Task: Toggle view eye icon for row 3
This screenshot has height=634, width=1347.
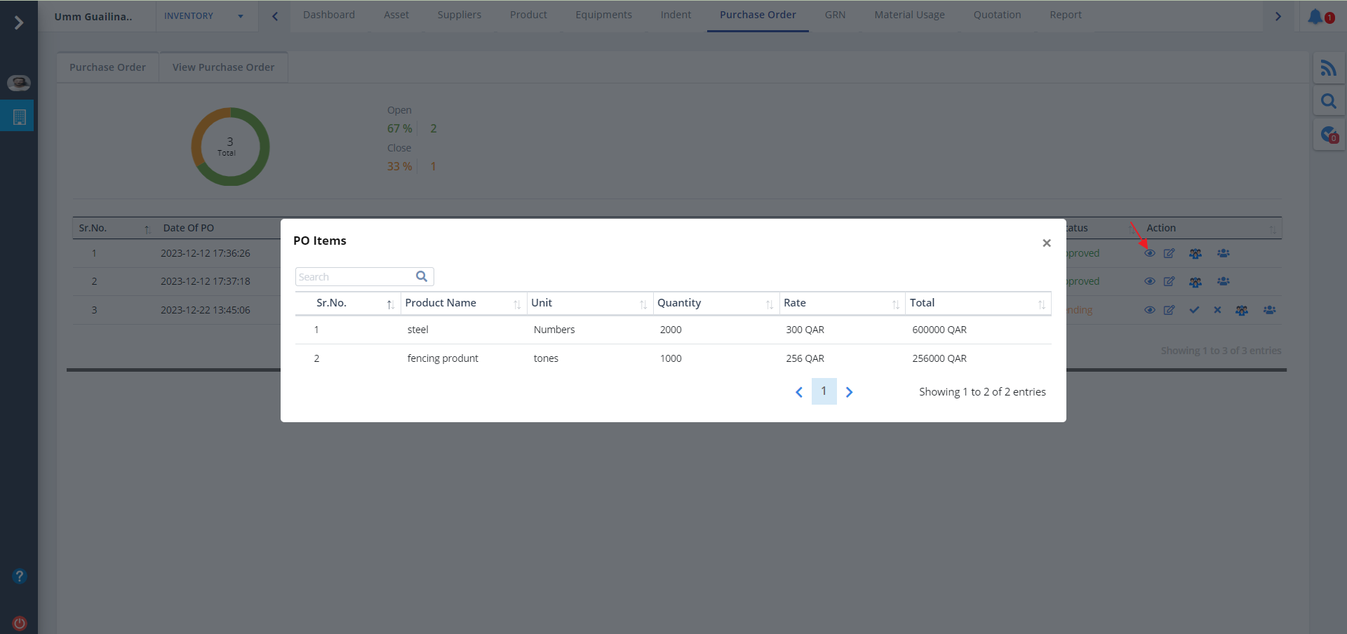Action: pyautogui.click(x=1149, y=310)
